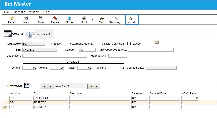This screenshot has height=118, width=217.
Task: Open the Notes toolbar icon
Action: tap(70, 18)
